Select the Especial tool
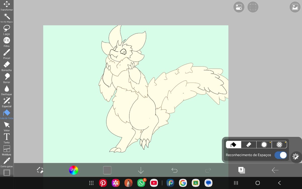This screenshot has width=302, height=189. coord(7,102)
